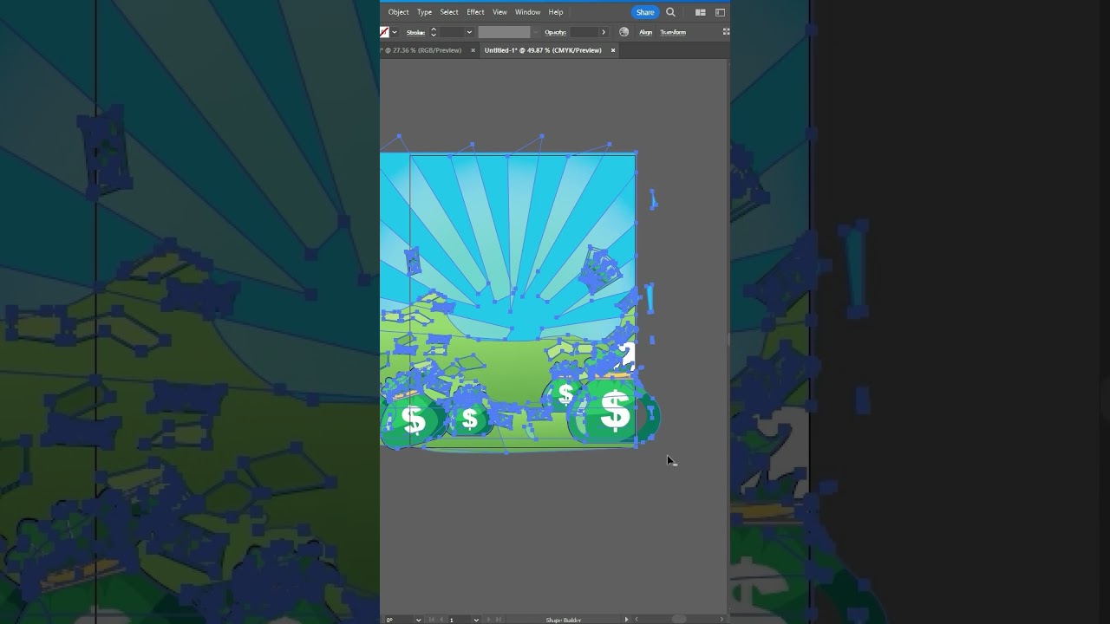Open the workspace switcher icon

[x=720, y=12]
